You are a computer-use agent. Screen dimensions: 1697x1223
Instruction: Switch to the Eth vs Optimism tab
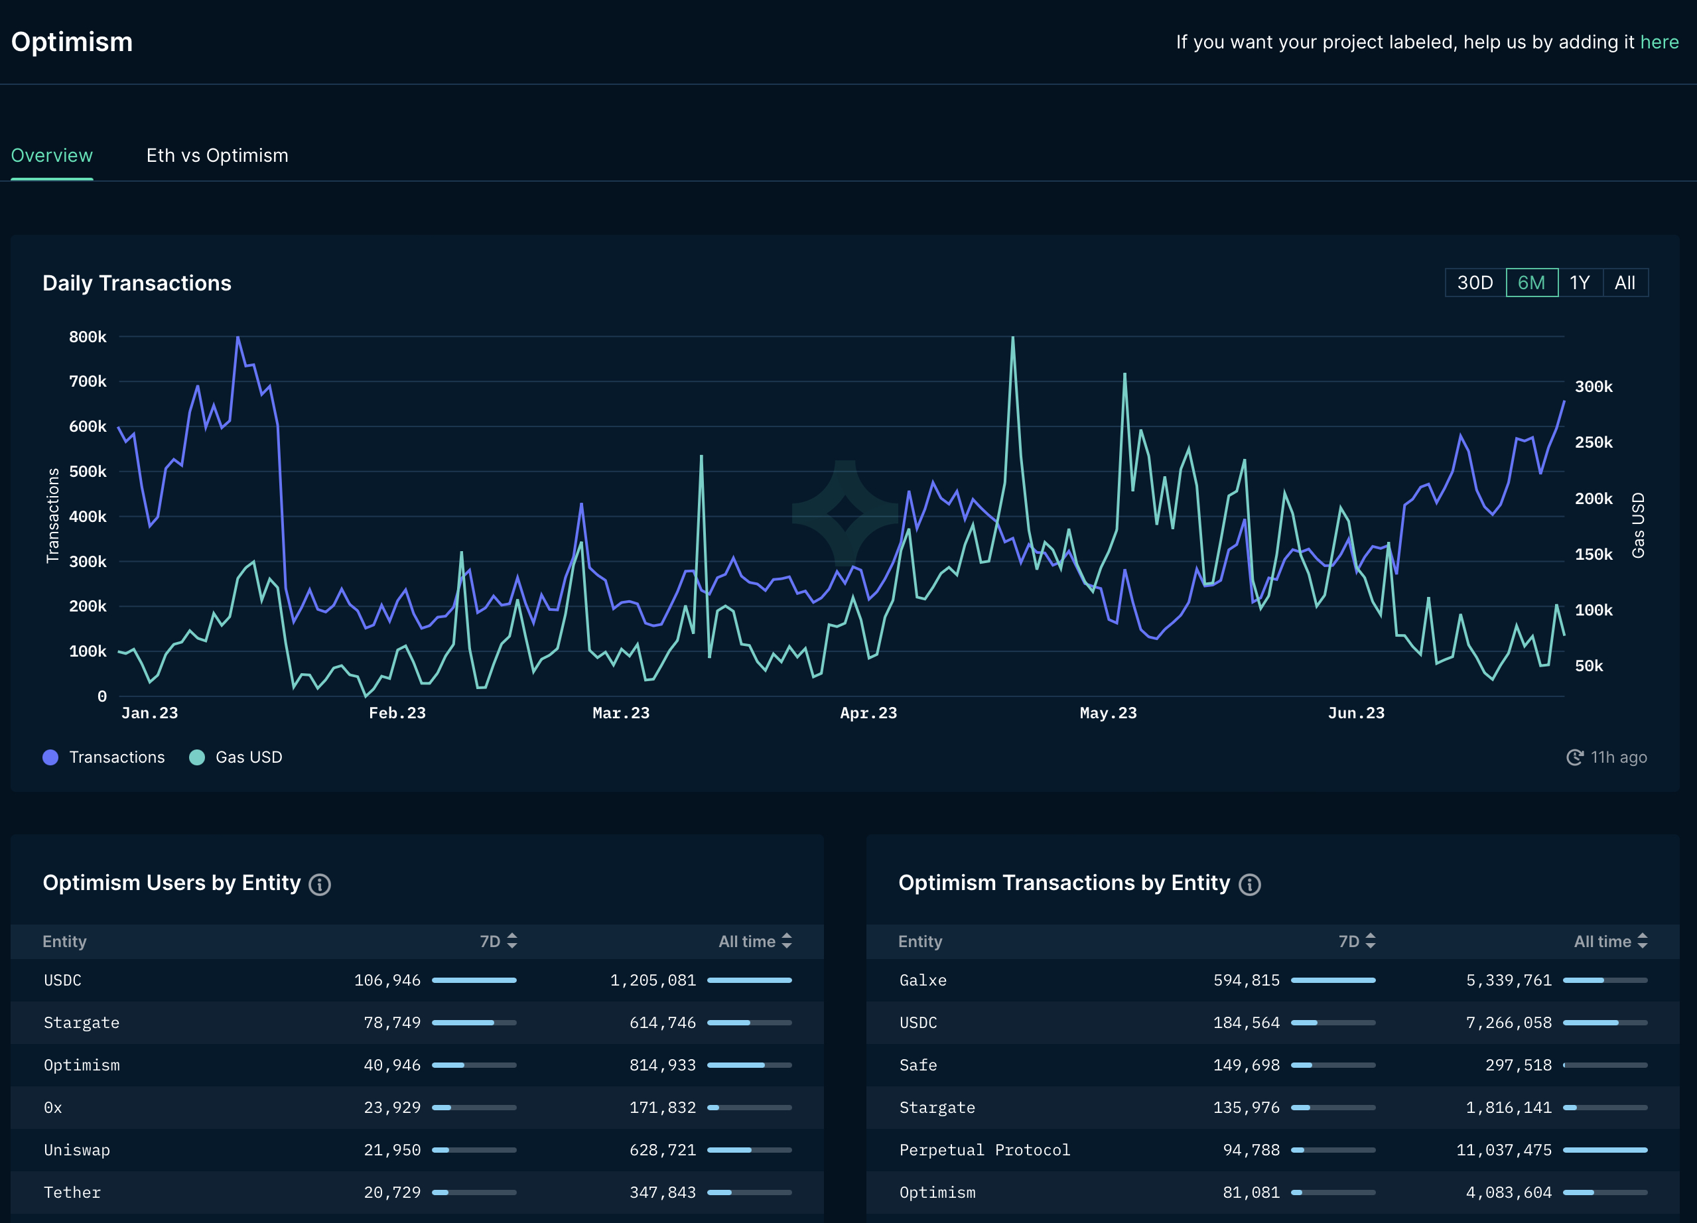217,156
